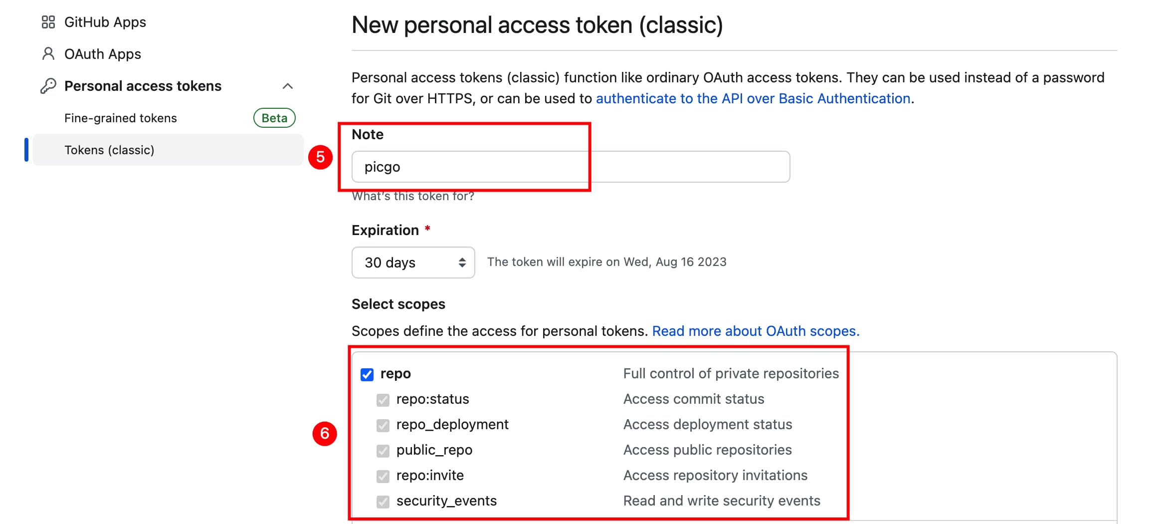Open the 30 days expiration dropdown
1169x524 pixels.
point(413,262)
